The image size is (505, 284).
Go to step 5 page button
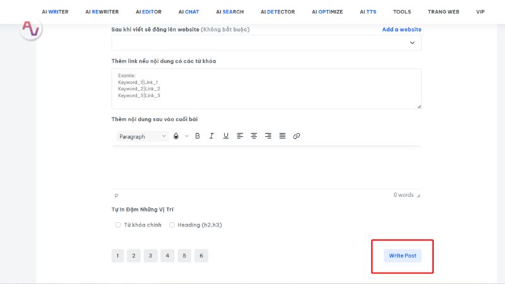point(184,256)
